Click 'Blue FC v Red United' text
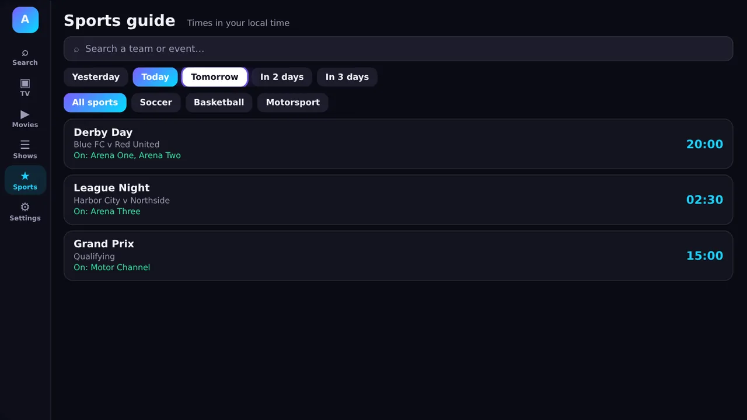The width and height of the screenshot is (747, 420). pyautogui.click(x=117, y=145)
